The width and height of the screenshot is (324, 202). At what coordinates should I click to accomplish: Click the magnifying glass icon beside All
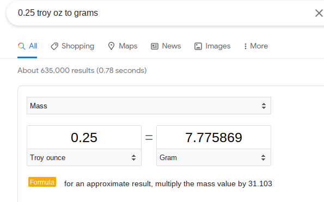pos(21,46)
